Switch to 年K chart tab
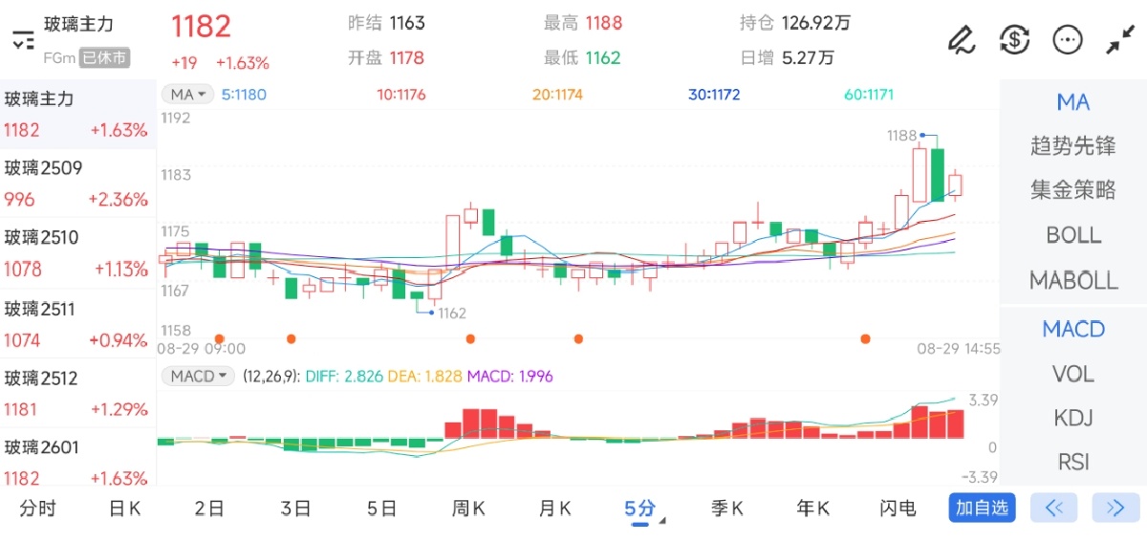Viewport: 1147px width, 542px height. click(813, 508)
